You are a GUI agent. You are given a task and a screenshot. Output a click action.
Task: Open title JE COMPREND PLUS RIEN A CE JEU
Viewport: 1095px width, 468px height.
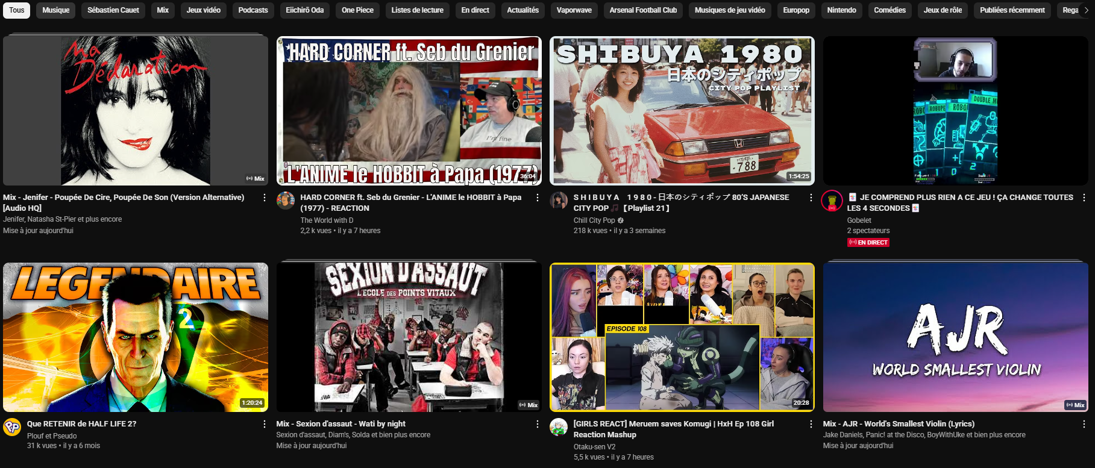pyautogui.click(x=960, y=202)
